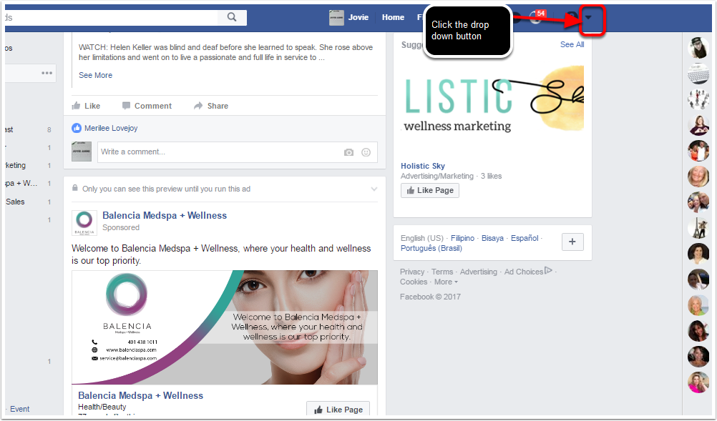Expand the post with See More
The height and width of the screenshot is (421, 717).
tap(95, 75)
